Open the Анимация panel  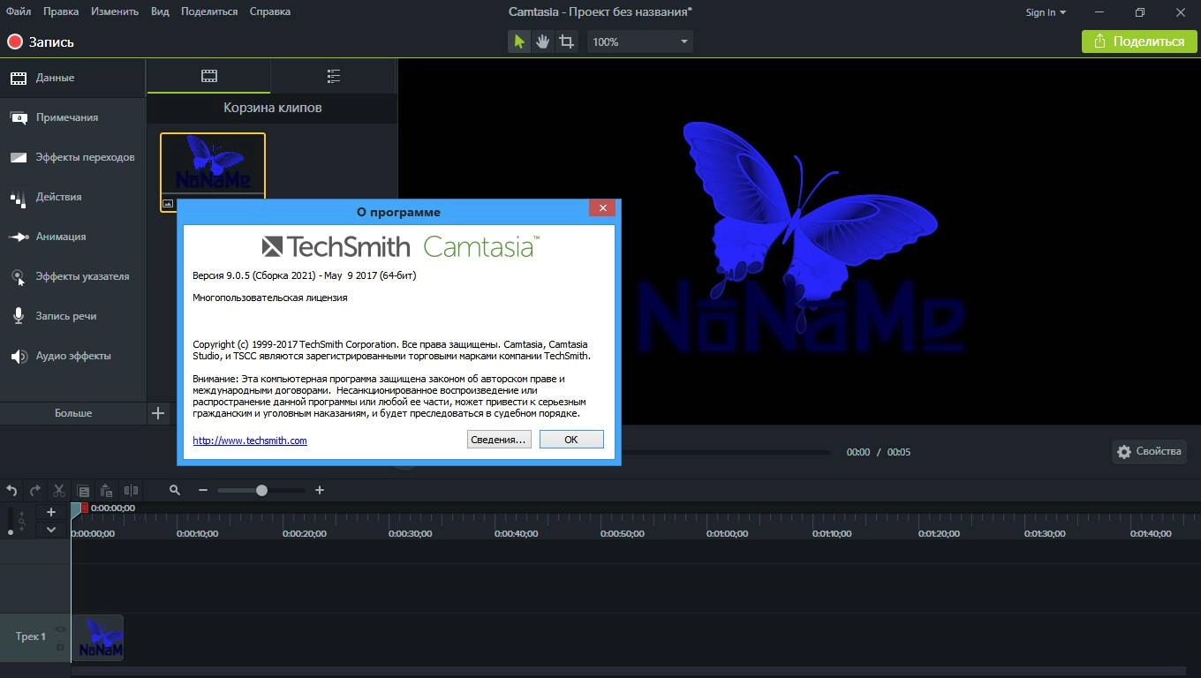click(x=72, y=237)
